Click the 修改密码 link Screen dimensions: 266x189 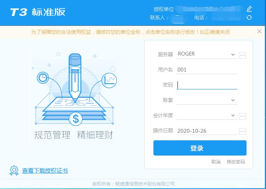point(236,162)
